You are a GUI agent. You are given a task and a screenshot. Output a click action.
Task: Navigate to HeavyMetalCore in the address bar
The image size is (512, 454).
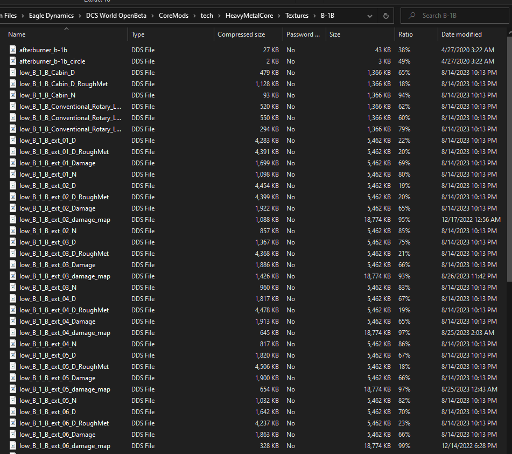[x=249, y=16]
